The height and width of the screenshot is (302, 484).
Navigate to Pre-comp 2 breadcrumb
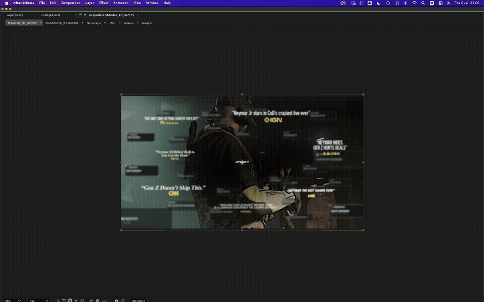(x=94, y=23)
